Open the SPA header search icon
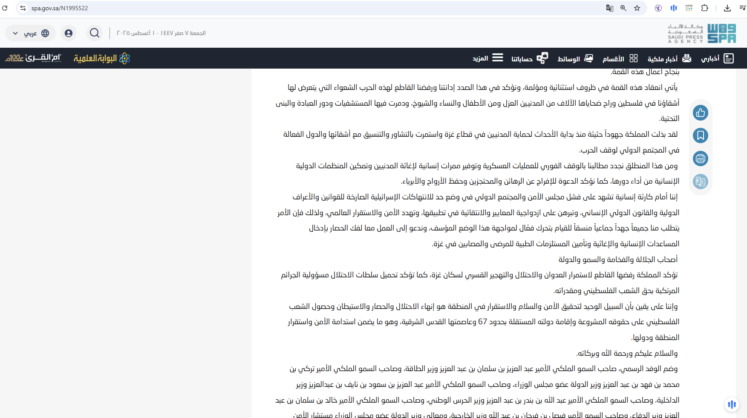The height and width of the screenshot is (418, 747). pyautogui.click(x=94, y=33)
